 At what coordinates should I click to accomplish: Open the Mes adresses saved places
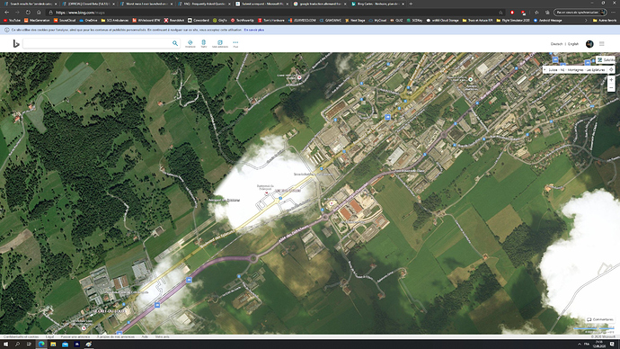pyautogui.click(x=220, y=44)
